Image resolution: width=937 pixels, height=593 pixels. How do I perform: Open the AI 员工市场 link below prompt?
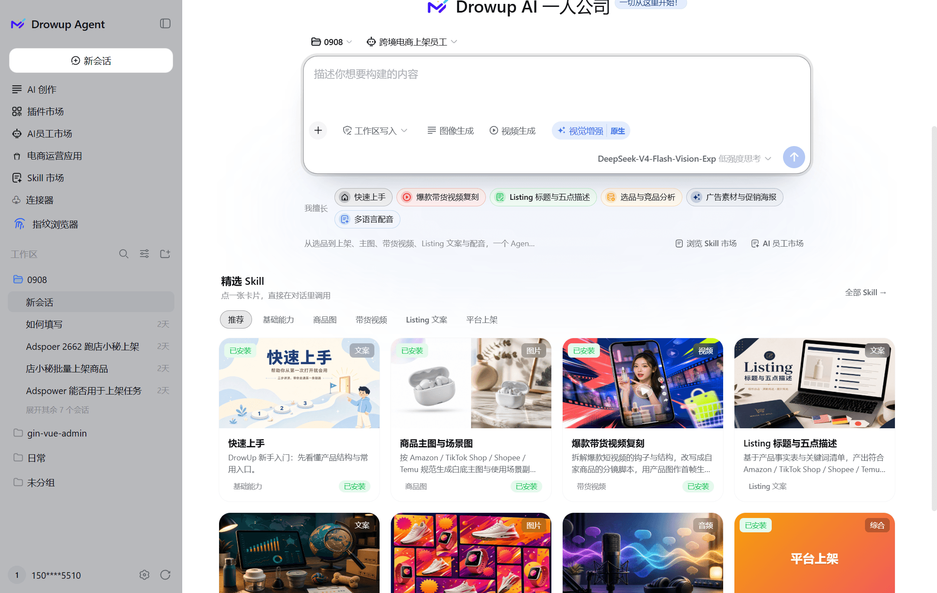click(x=777, y=244)
